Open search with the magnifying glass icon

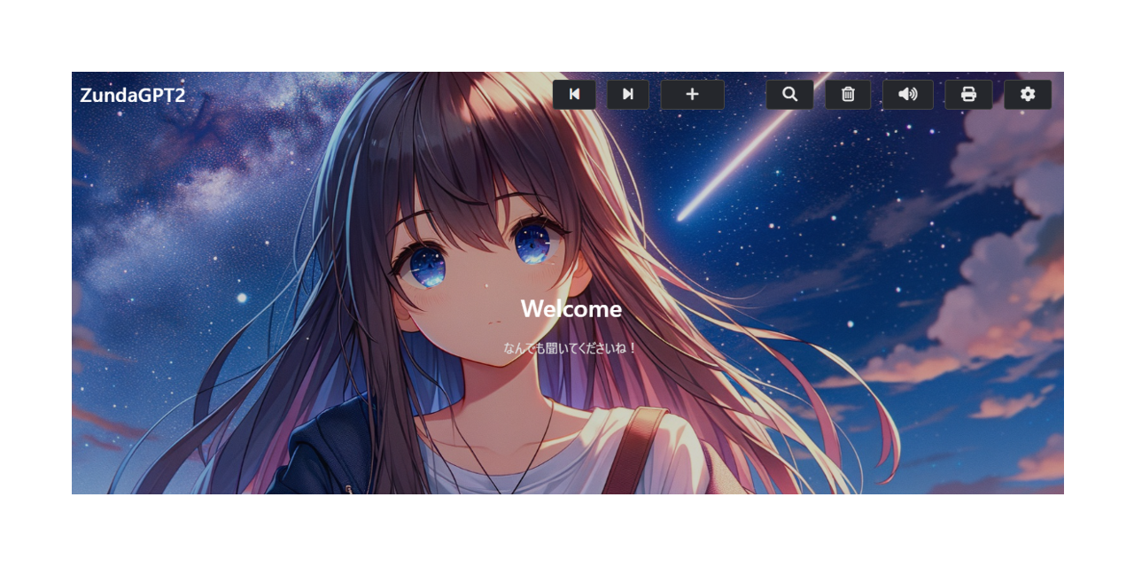coord(789,95)
